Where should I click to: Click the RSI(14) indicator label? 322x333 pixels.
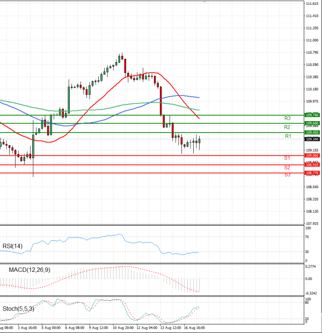[12, 246]
